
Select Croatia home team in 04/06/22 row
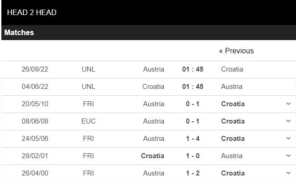click(153, 87)
